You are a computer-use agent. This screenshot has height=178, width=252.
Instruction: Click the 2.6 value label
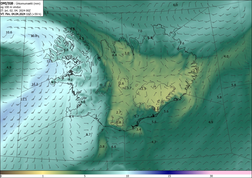[121, 84]
